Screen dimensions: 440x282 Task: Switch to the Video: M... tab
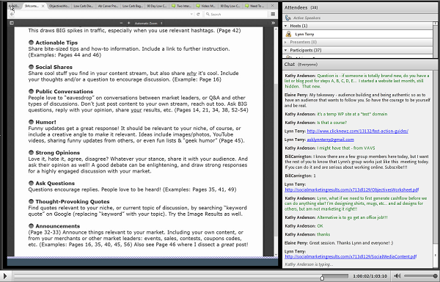(205, 6)
